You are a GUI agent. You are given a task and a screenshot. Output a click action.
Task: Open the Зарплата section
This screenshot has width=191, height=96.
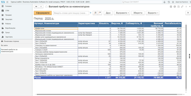[16, 37]
